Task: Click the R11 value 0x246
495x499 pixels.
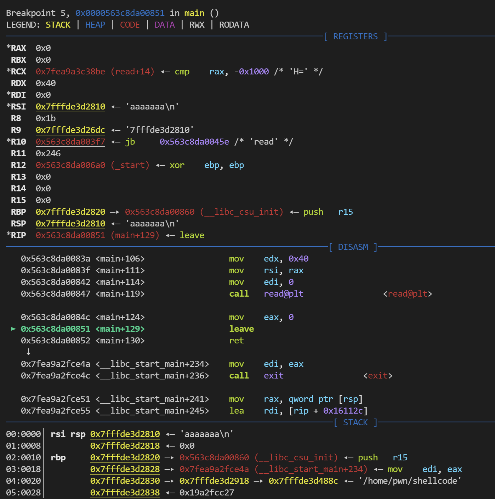Action: (48, 153)
